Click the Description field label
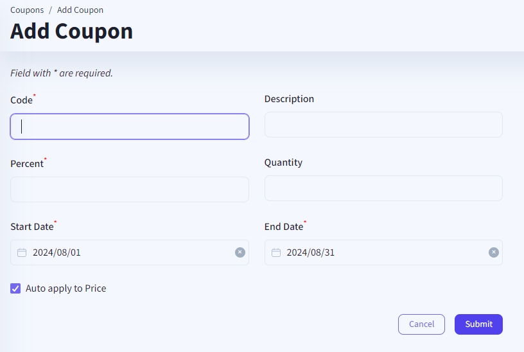Screen dimensions: 524x352 289,99
